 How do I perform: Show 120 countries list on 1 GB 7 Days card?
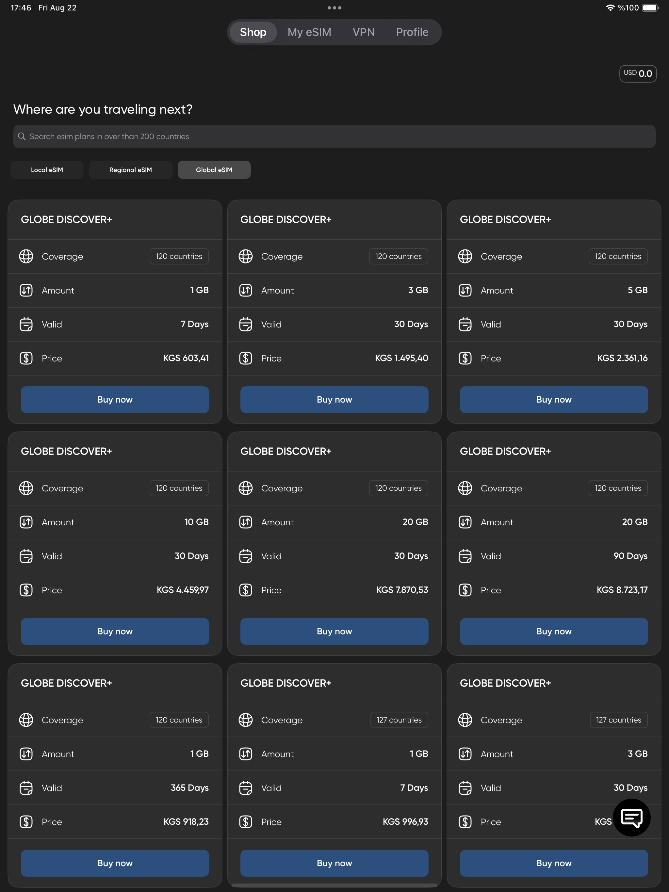pos(179,257)
